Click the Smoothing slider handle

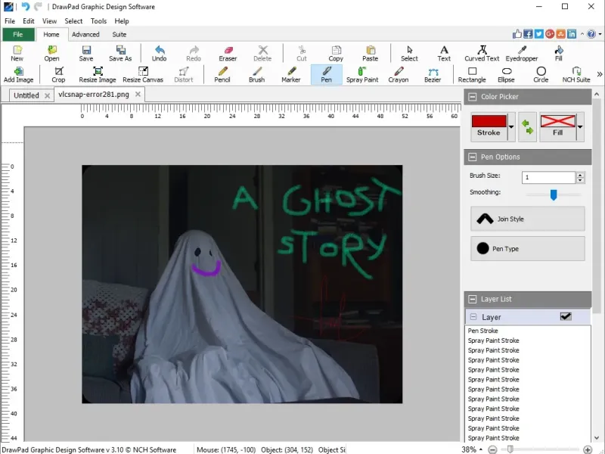[554, 194]
